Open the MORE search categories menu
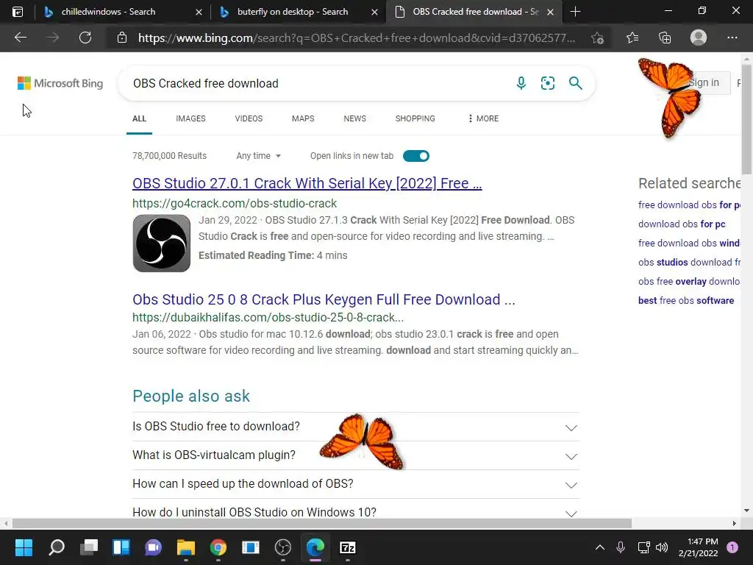This screenshot has width=753, height=565. pos(483,118)
